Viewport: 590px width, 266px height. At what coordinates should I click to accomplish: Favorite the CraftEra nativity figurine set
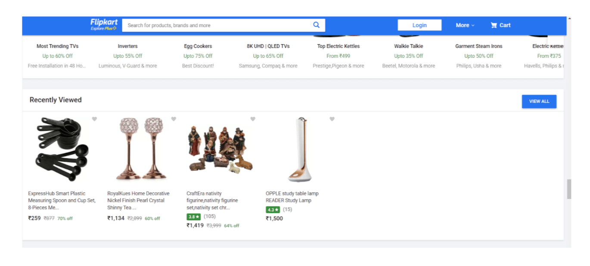(x=253, y=119)
